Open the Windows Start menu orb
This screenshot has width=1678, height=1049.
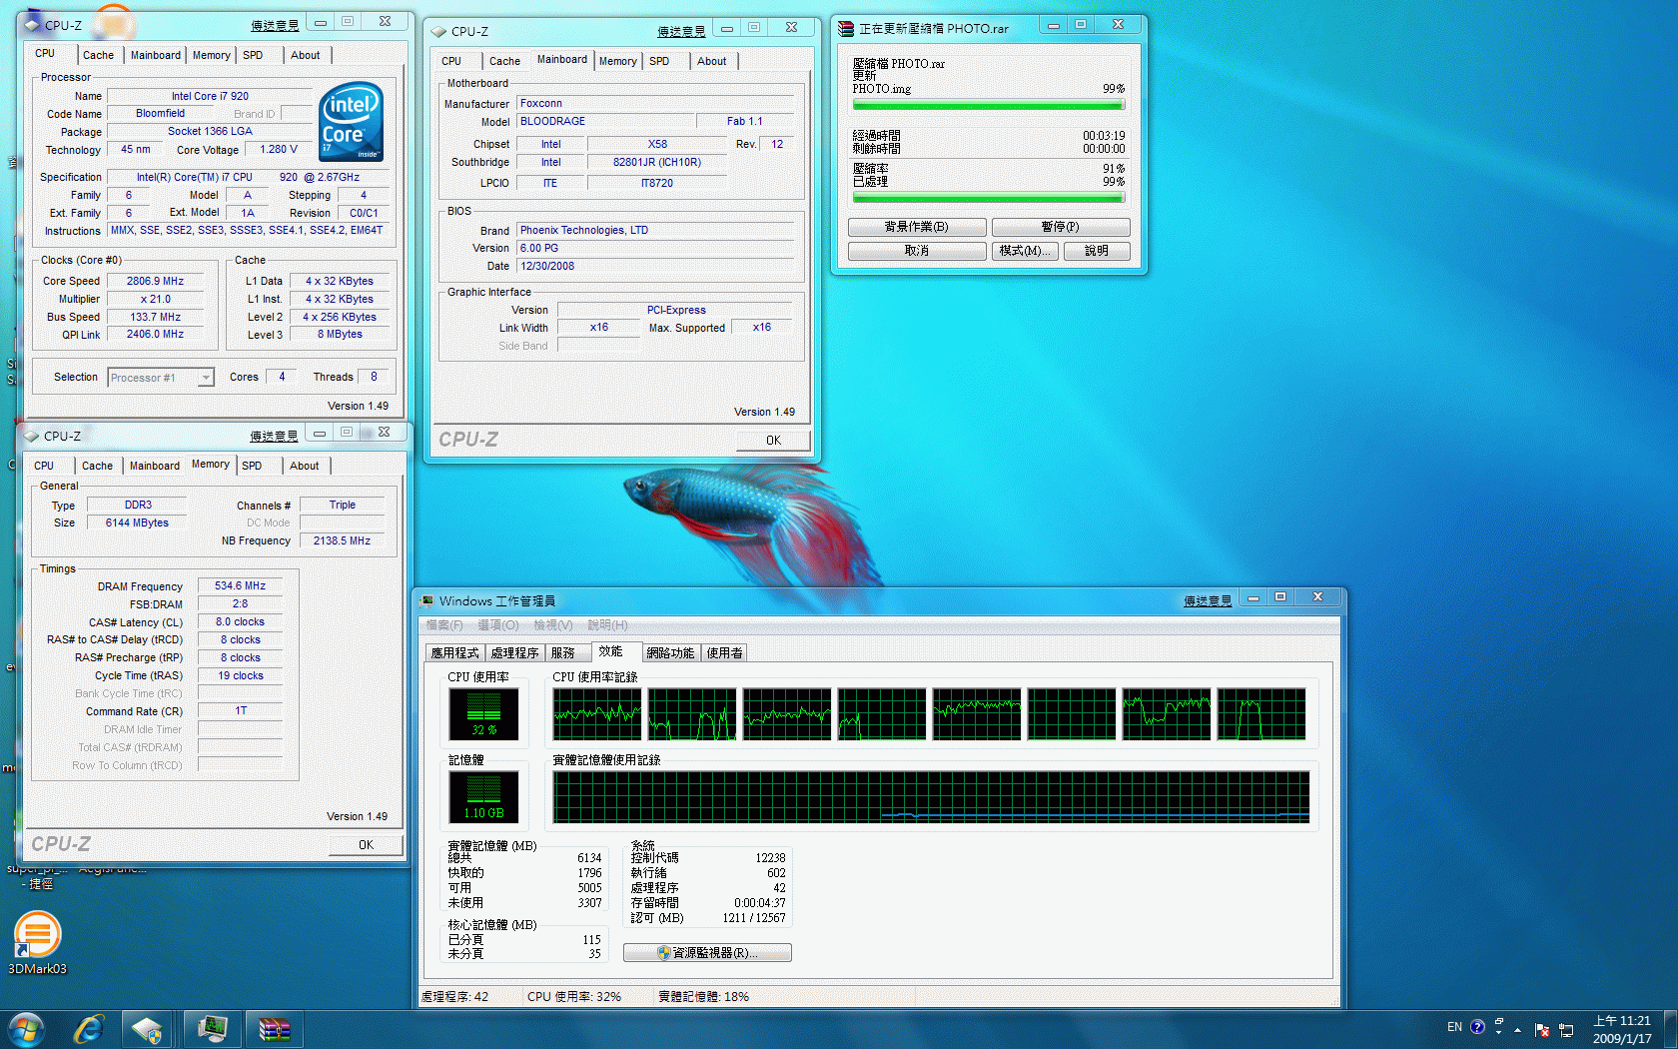click(x=26, y=1029)
